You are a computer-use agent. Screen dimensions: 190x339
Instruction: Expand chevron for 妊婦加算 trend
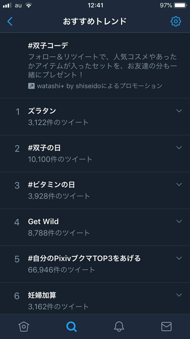click(179, 295)
